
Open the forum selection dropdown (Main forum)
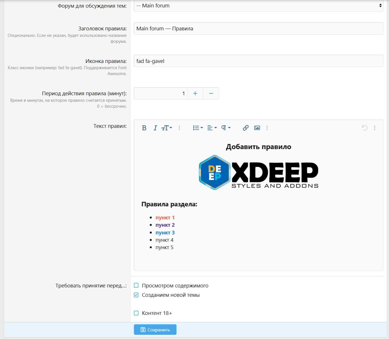click(258, 6)
